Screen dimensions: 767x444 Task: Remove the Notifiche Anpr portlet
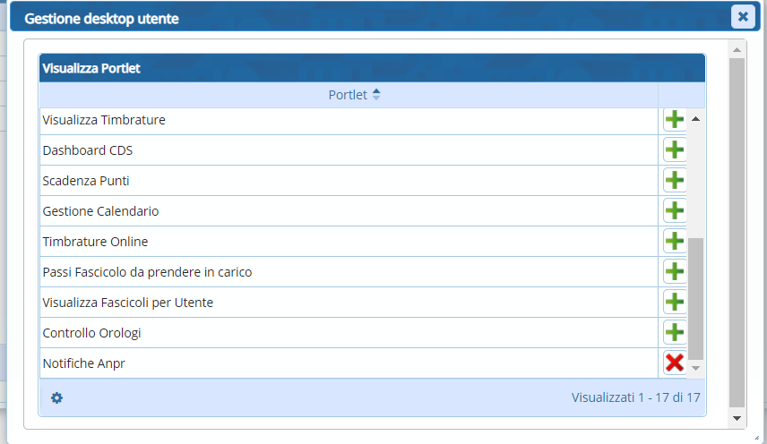674,363
